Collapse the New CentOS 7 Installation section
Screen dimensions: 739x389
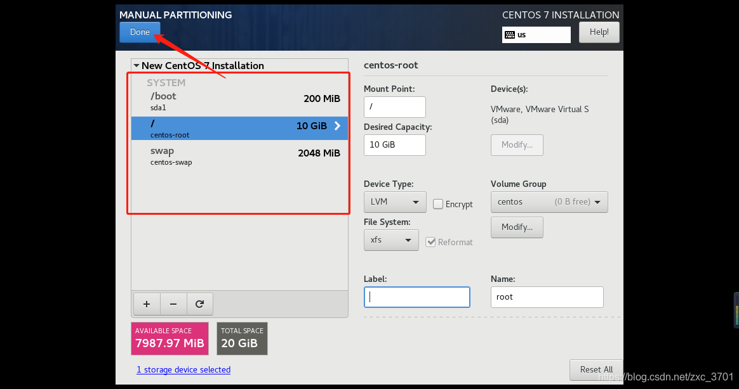(136, 66)
